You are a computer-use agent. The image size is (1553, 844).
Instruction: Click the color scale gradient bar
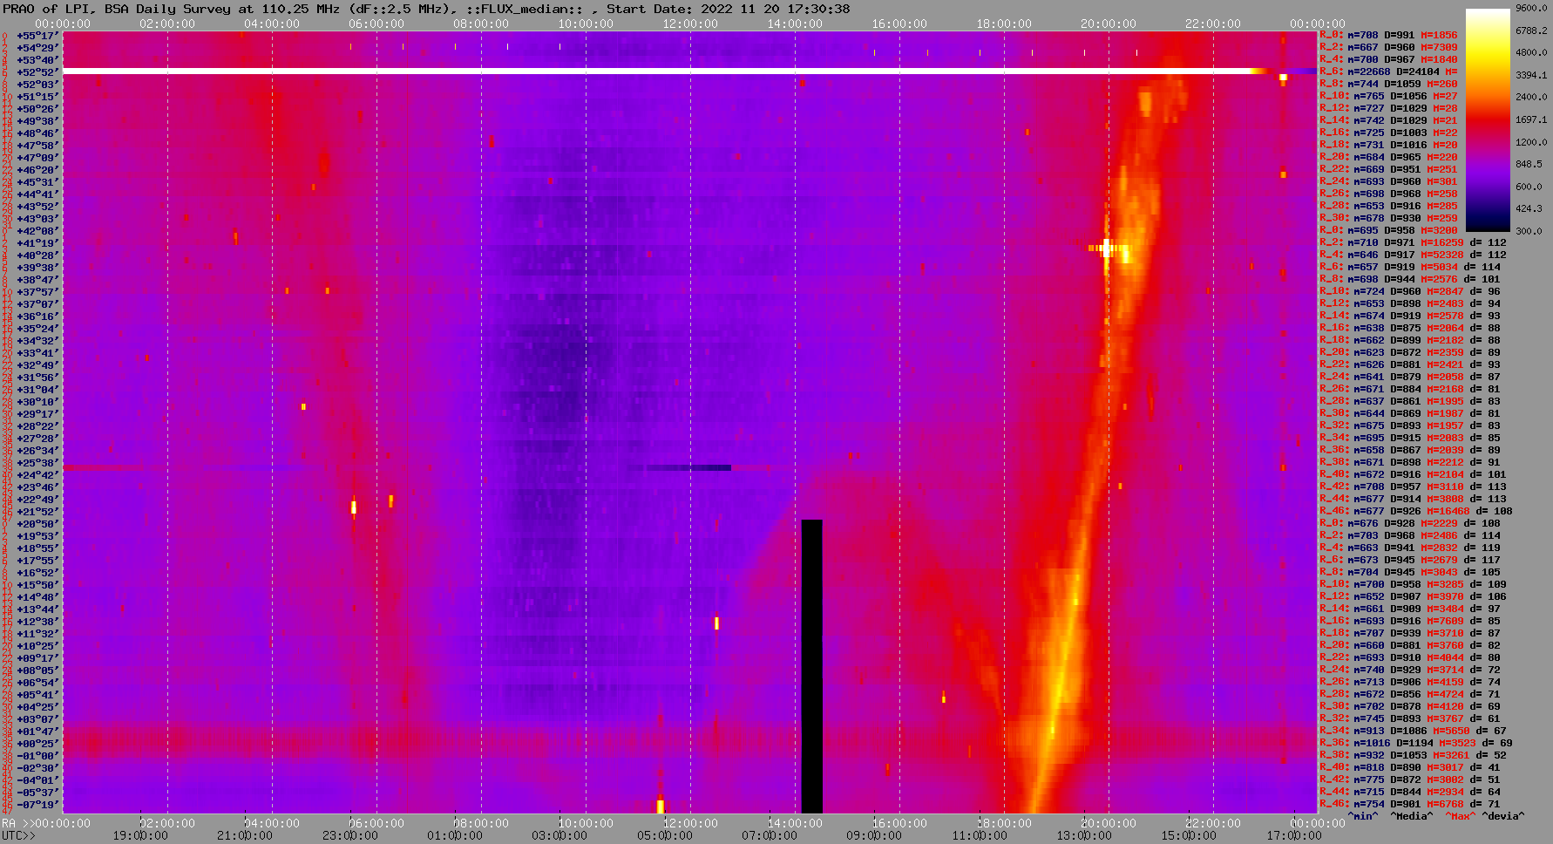[x=1489, y=119]
